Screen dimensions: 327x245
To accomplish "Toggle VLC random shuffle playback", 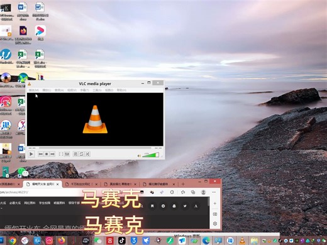I will 87,154.
